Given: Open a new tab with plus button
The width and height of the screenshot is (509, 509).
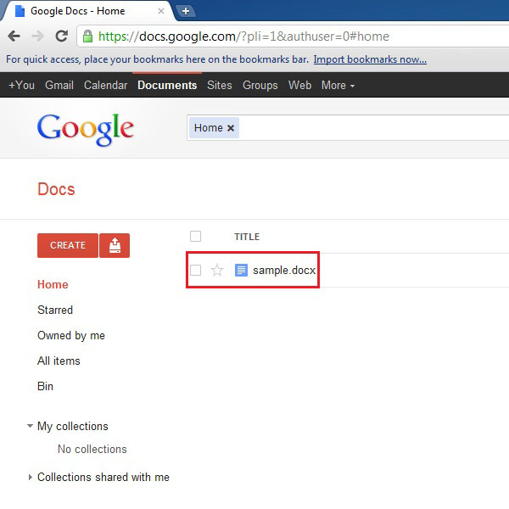Looking at the screenshot, I should click(186, 11).
